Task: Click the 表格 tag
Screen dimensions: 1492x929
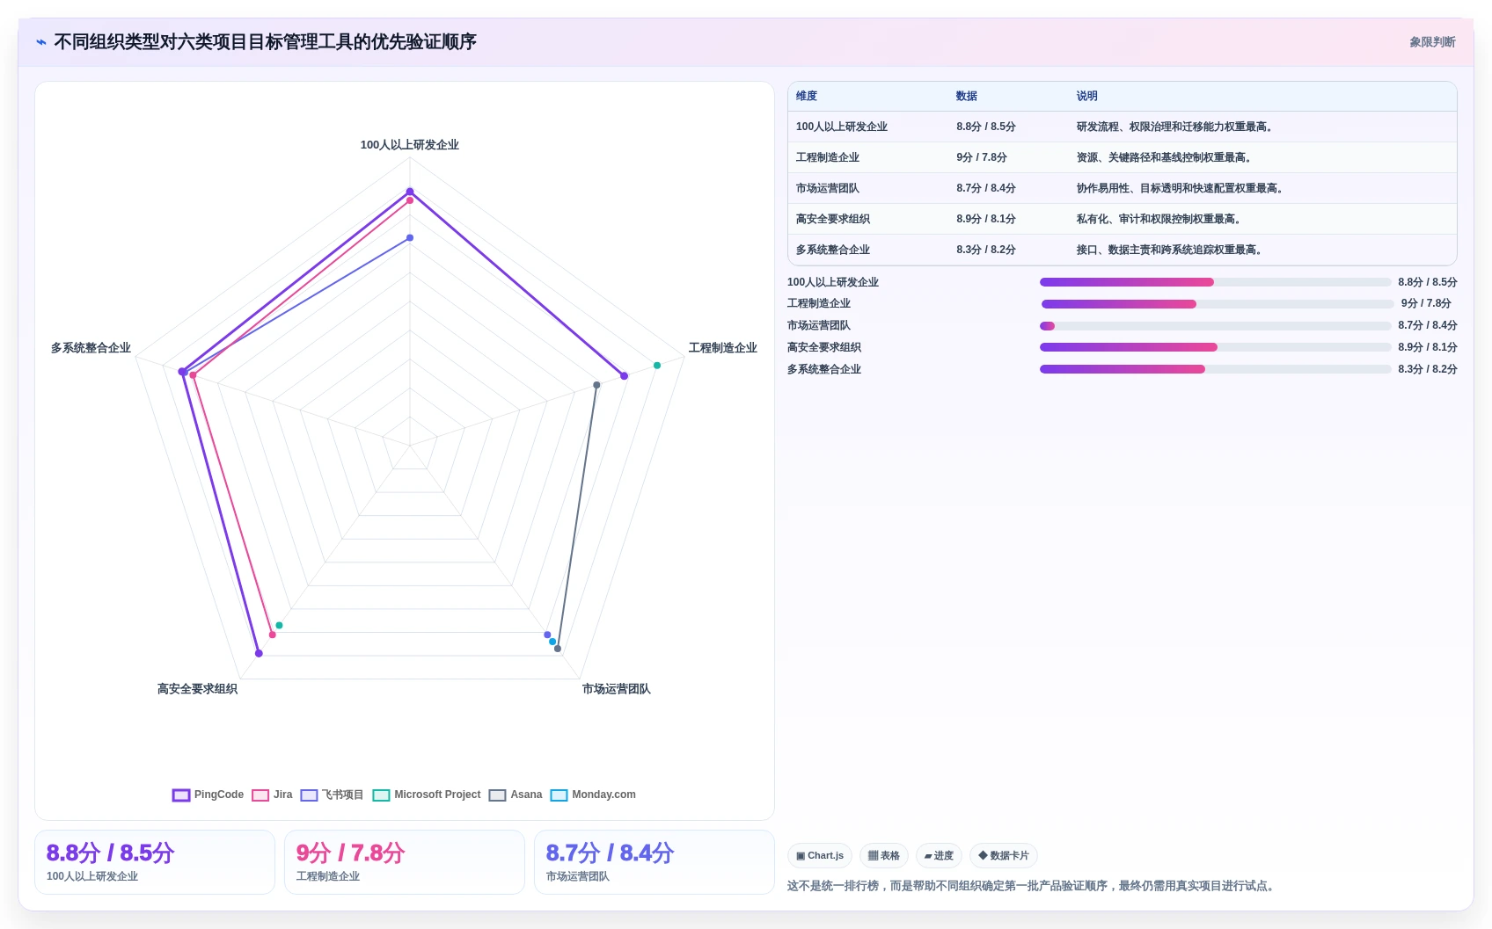Action: (884, 855)
